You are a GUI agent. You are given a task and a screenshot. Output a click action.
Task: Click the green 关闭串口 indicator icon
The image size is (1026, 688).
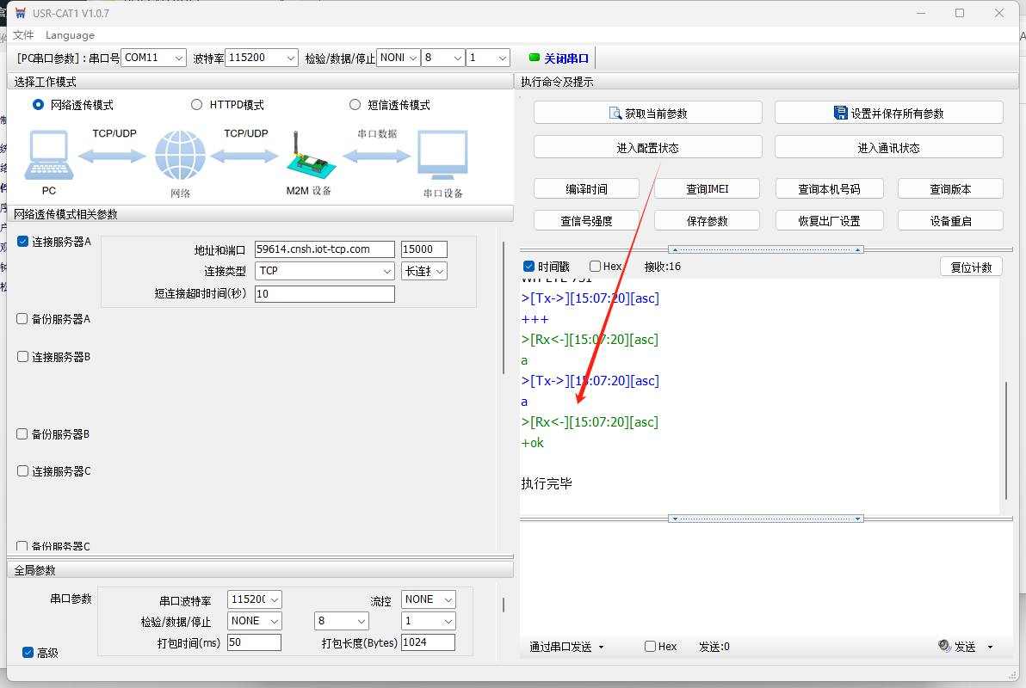coord(535,58)
